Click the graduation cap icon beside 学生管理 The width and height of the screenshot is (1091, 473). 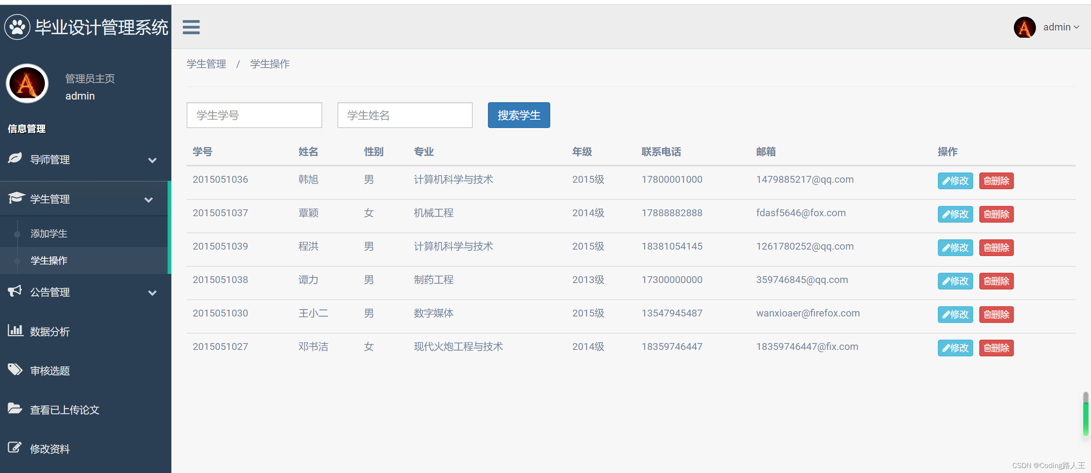16,198
